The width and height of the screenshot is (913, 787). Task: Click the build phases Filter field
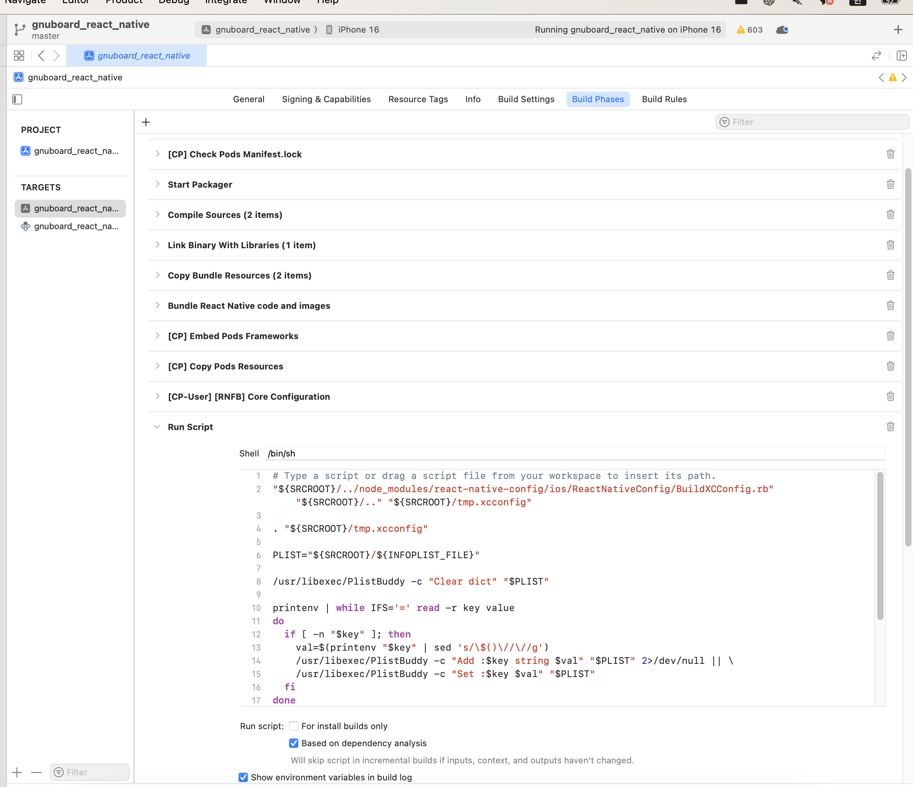812,122
